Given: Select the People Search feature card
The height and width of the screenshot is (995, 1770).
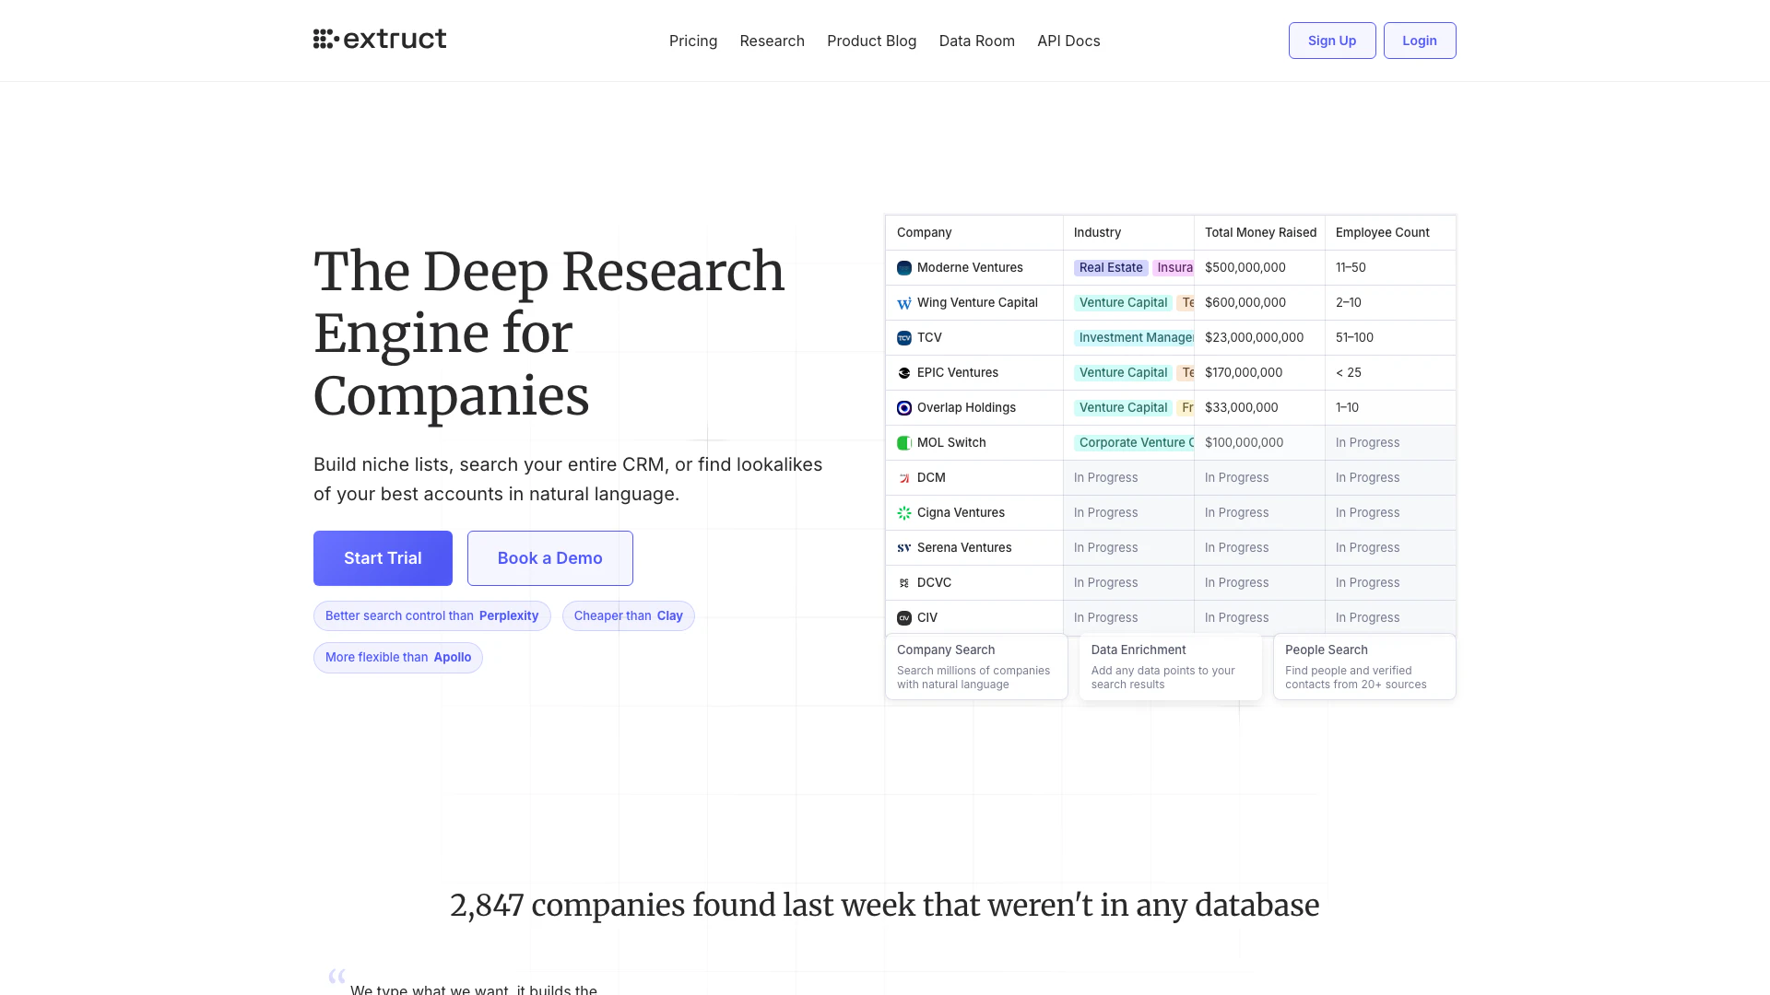Looking at the screenshot, I should pyautogui.click(x=1364, y=666).
